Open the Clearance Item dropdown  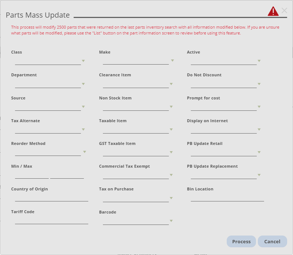171,84
